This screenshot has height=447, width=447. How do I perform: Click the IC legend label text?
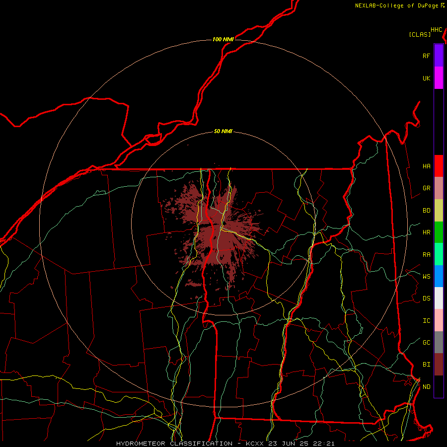pos(426,321)
